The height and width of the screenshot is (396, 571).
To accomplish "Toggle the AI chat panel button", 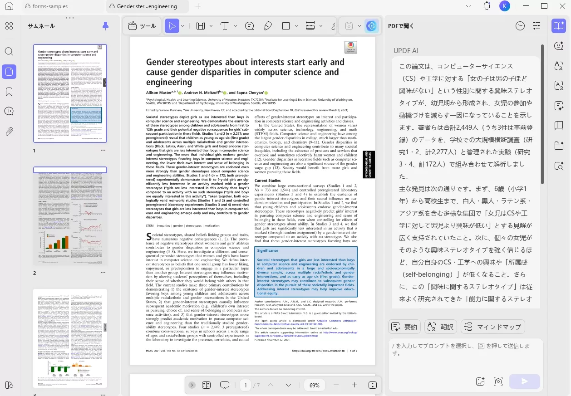I will coord(558,26).
